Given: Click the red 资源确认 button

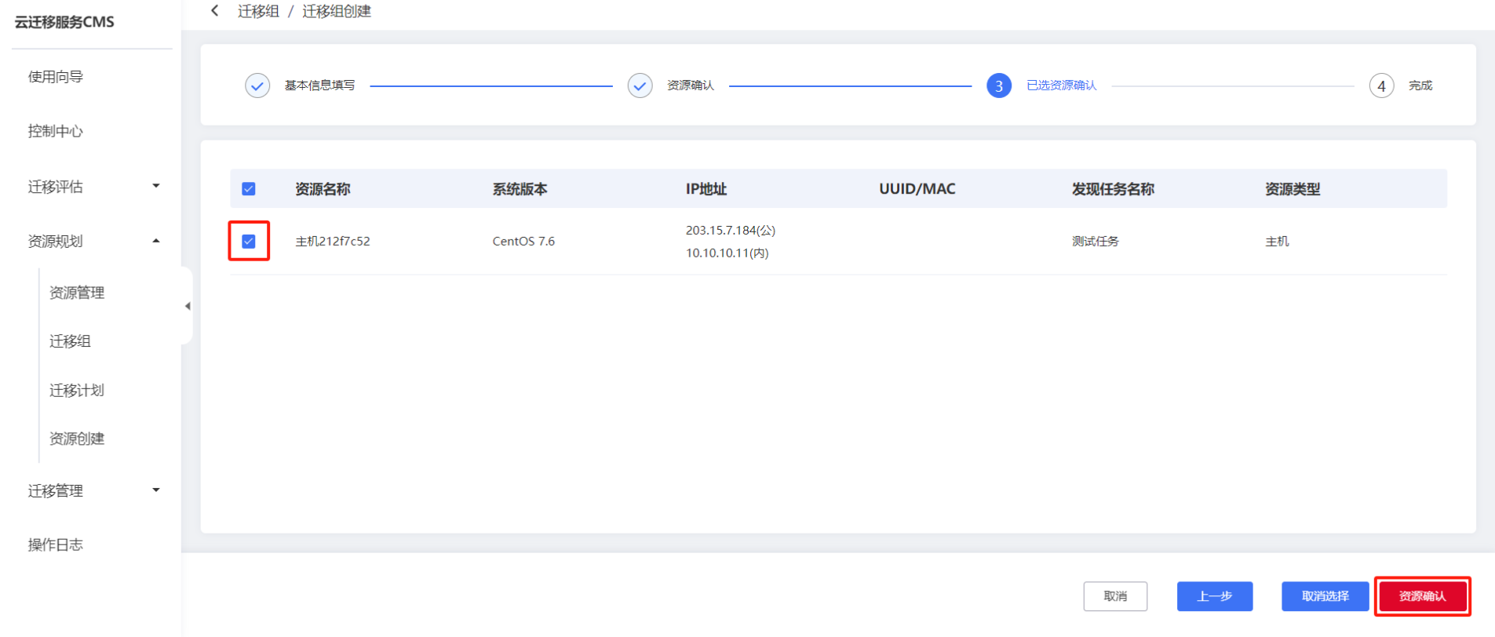Looking at the screenshot, I should click(x=1421, y=596).
